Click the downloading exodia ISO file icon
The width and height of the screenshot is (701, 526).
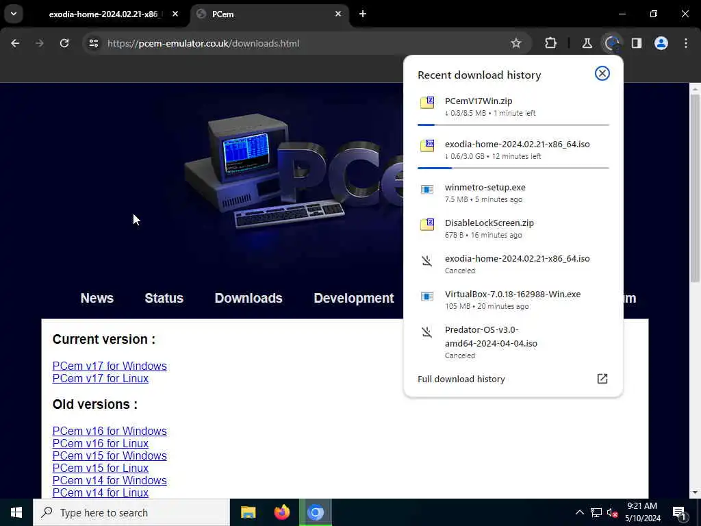[427, 145]
